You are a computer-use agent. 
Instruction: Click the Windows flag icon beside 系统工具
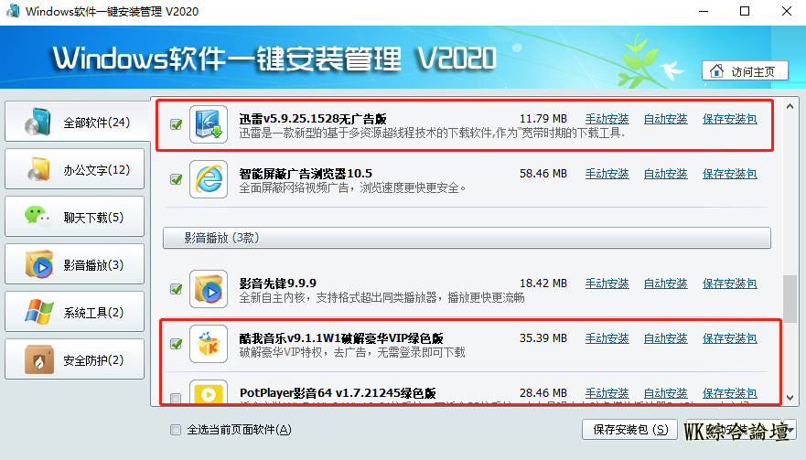pos(39,312)
